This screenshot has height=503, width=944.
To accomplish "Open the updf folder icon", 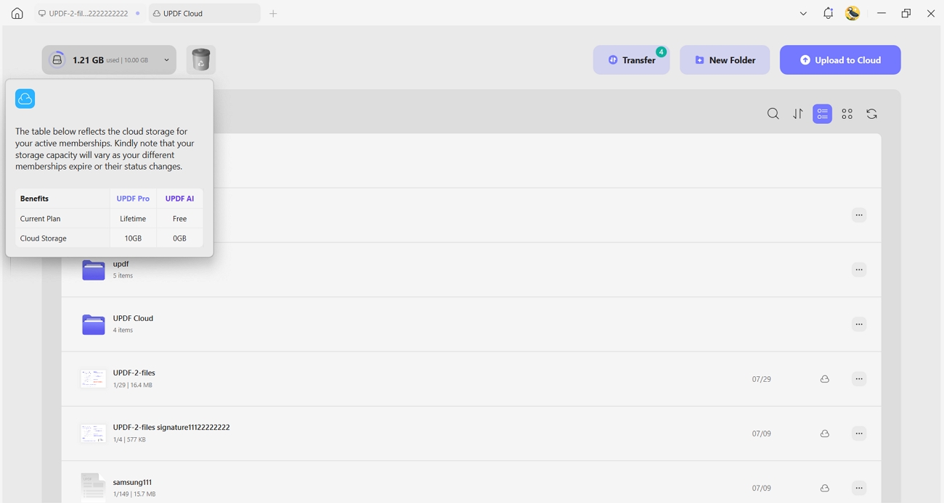I will [x=93, y=270].
